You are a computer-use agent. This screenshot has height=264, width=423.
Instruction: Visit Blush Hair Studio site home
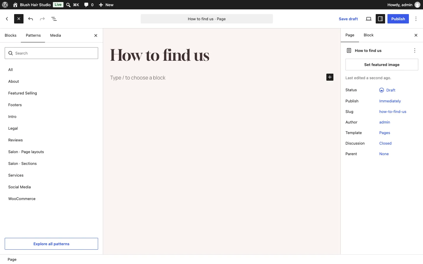click(x=32, y=5)
